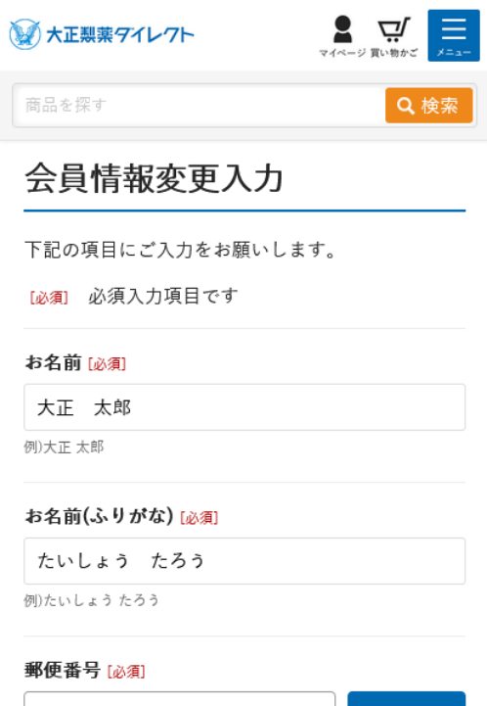Click the hint text 例)大正 太郎
The height and width of the screenshot is (706, 487).
tap(64, 447)
